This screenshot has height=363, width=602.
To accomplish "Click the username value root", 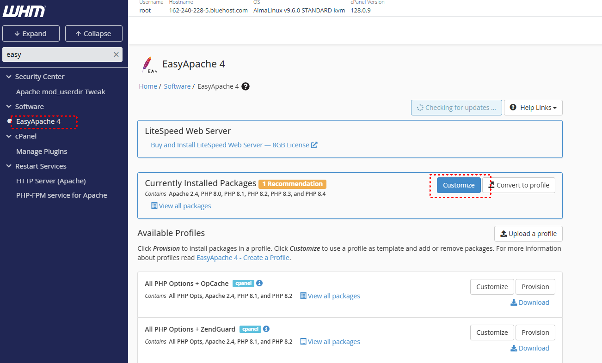I will point(145,10).
